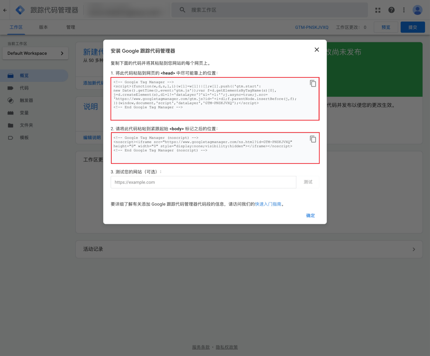Viewport: 430px width, 356px height.
Task: Open the Google apps grid
Action: pyautogui.click(x=378, y=10)
